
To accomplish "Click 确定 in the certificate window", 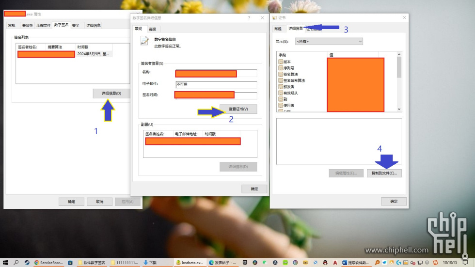I will (394, 201).
